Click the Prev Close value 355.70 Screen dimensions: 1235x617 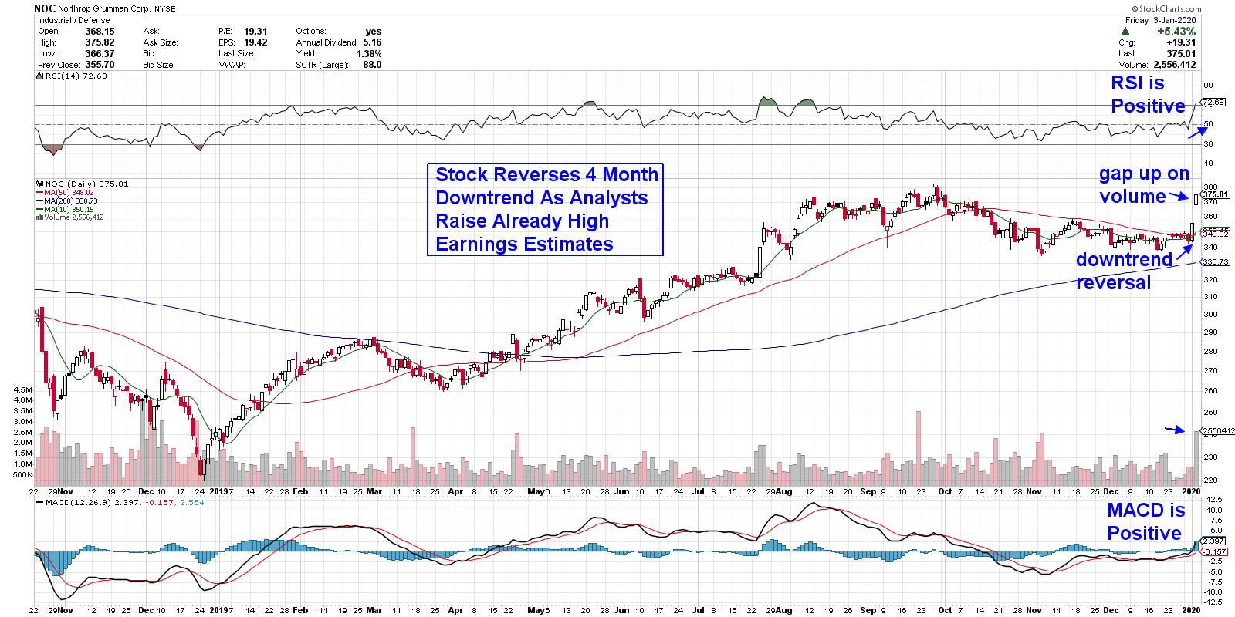click(x=99, y=65)
